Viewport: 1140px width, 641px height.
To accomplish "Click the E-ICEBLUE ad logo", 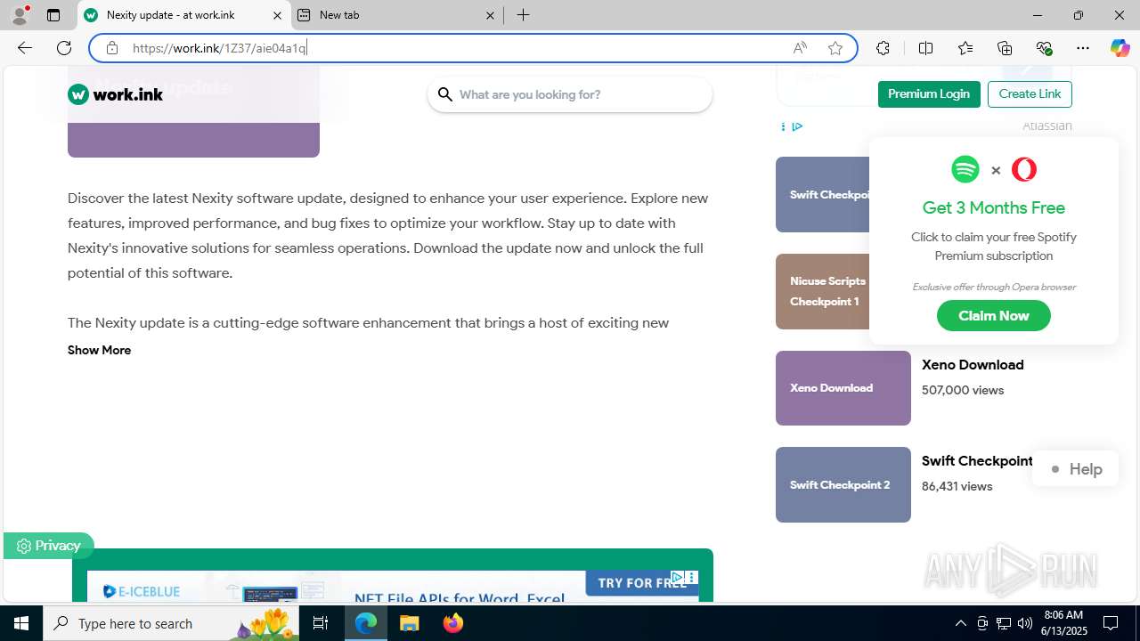I will click(142, 591).
